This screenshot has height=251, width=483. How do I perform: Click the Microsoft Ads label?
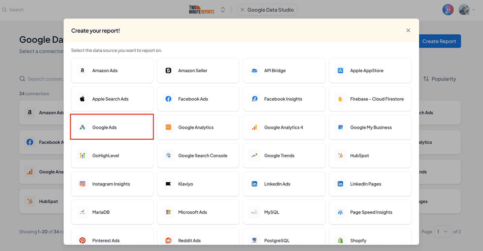click(x=193, y=212)
